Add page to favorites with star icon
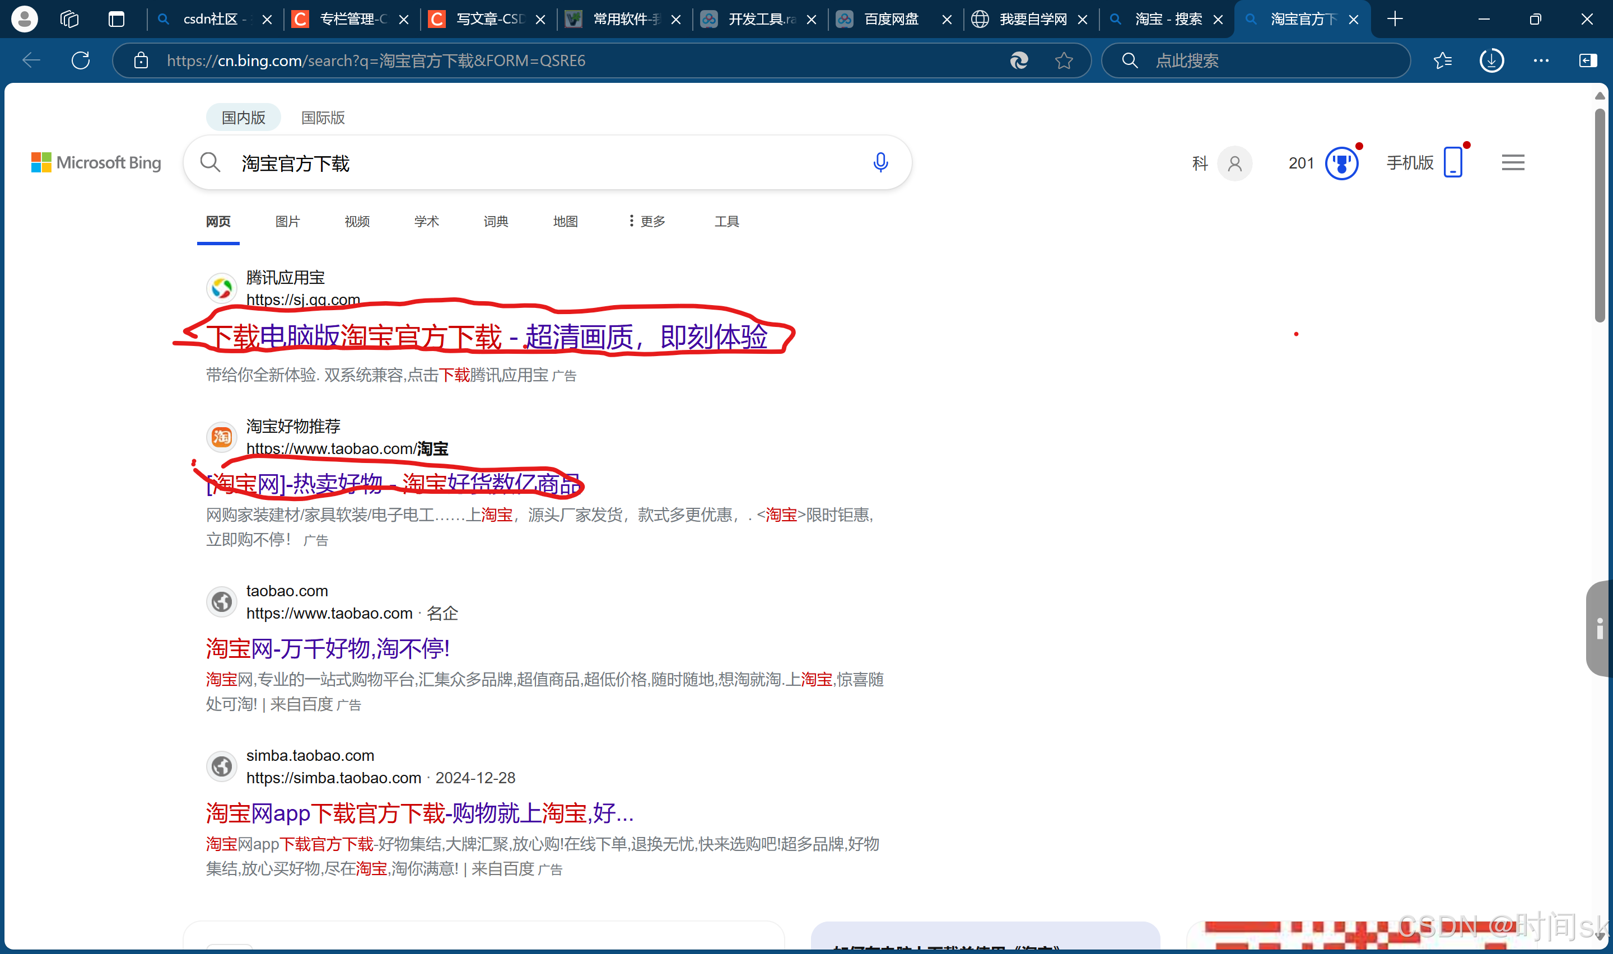Image resolution: width=1613 pixels, height=954 pixels. pyautogui.click(x=1064, y=60)
